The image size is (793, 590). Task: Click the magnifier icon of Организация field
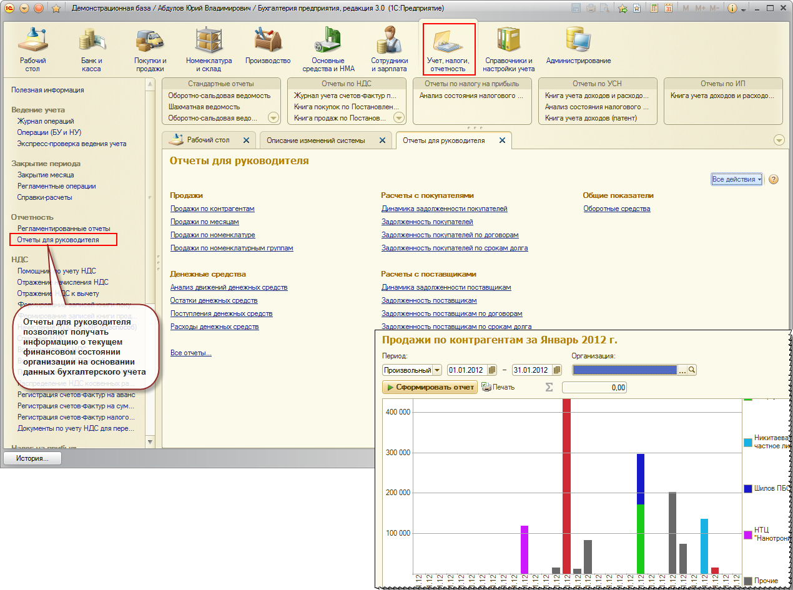692,370
